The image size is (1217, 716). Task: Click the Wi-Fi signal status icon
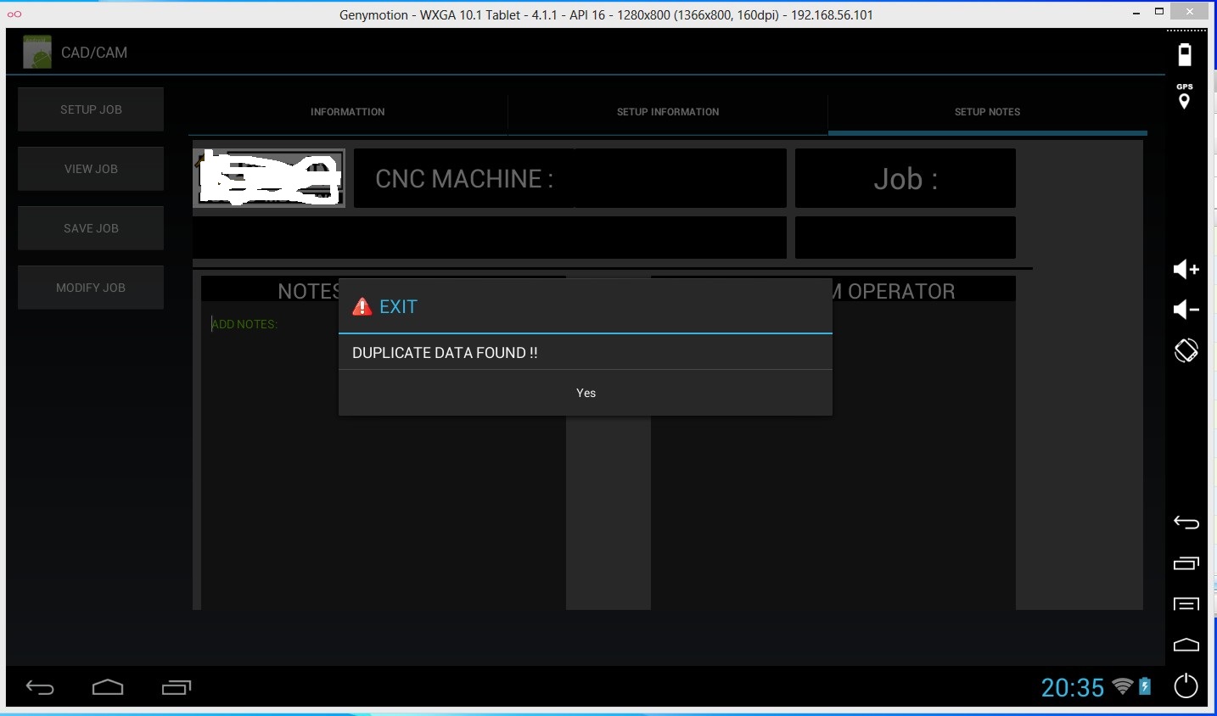pyautogui.click(x=1123, y=686)
